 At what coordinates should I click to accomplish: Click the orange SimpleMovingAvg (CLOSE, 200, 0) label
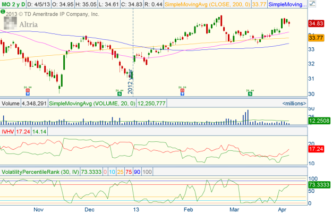click(207, 4)
